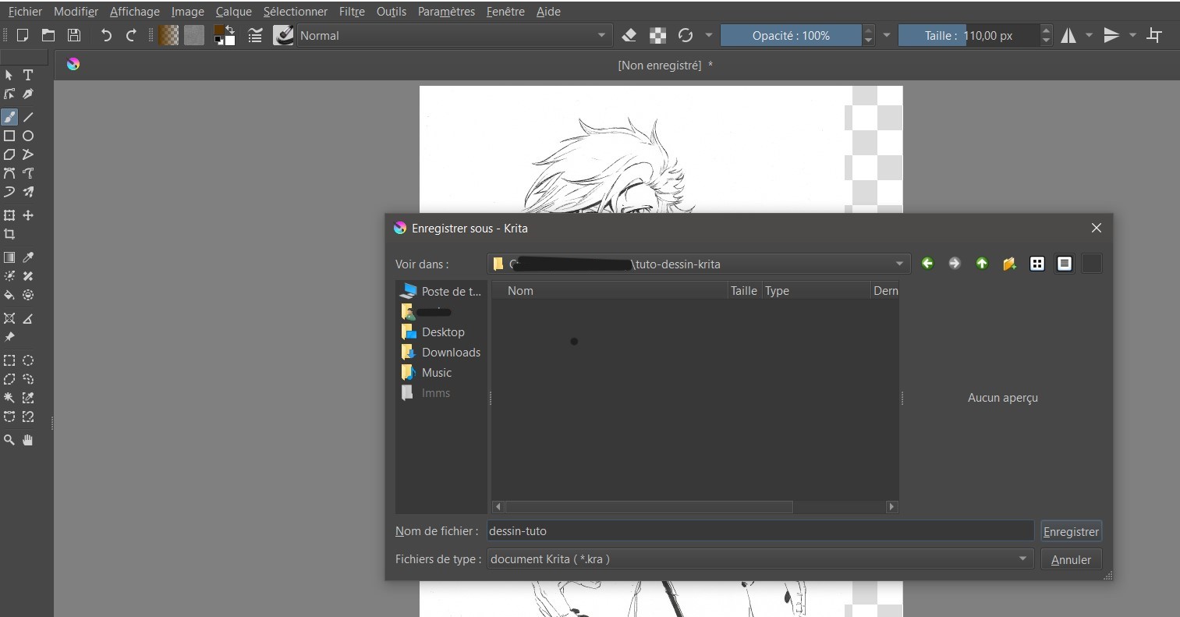Viewport: 1180px width, 617px height.
Task: Toggle horizontal mirror tool
Action: pyautogui.click(x=1068, y=35)
